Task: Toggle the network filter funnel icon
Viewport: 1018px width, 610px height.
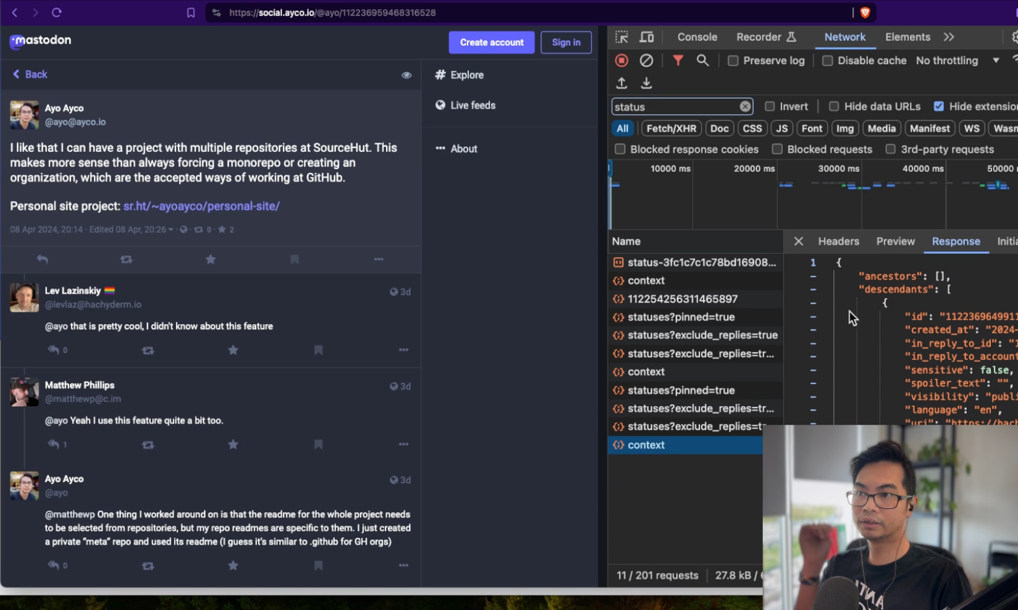Action: [x=678, y=61]
